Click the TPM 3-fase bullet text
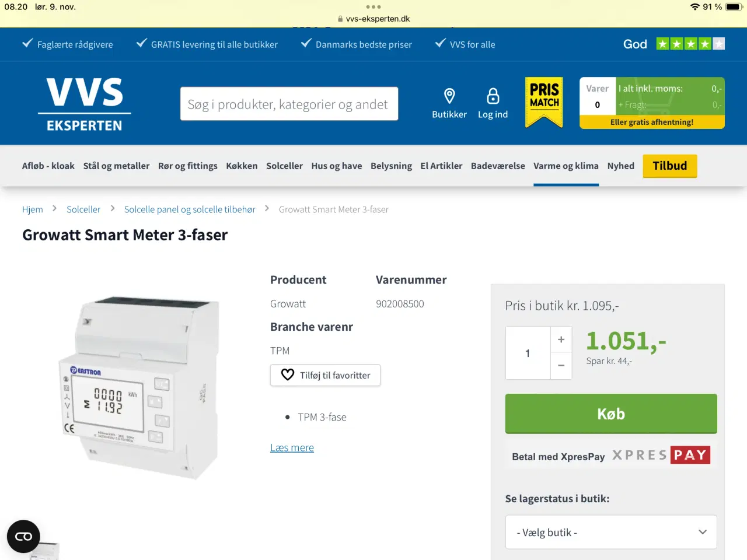Image resolution: width=747 pixels, height=560 pixels. tap(322, 417)
